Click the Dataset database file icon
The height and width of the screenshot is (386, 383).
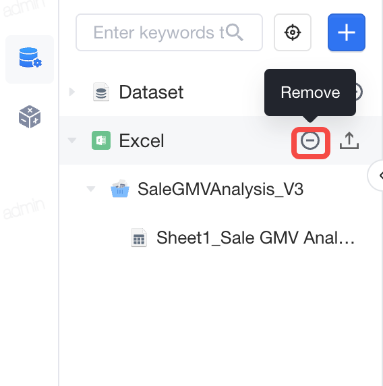tap(101, 92)
